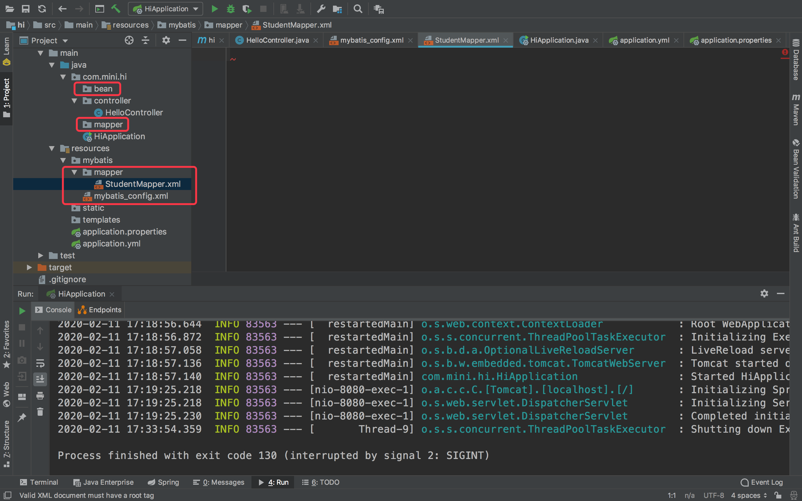Click the green Run button in toolbar
The image size is (802, 501).
215,9
